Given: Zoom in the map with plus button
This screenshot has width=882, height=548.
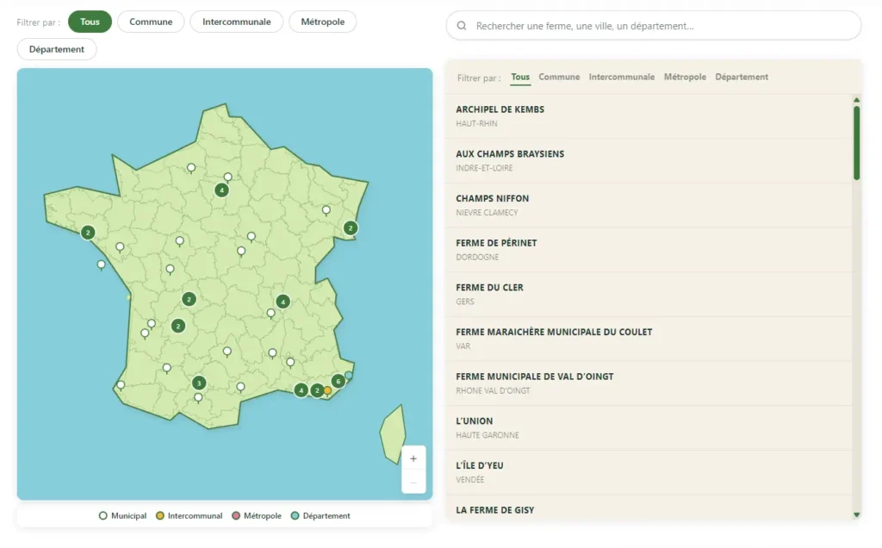Looking at the screenshot, I should tap(413, 458).
